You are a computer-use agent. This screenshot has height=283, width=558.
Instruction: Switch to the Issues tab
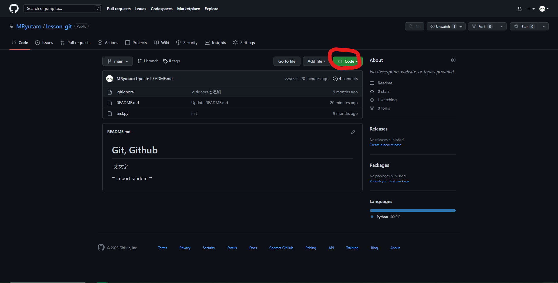click(44, 43)
